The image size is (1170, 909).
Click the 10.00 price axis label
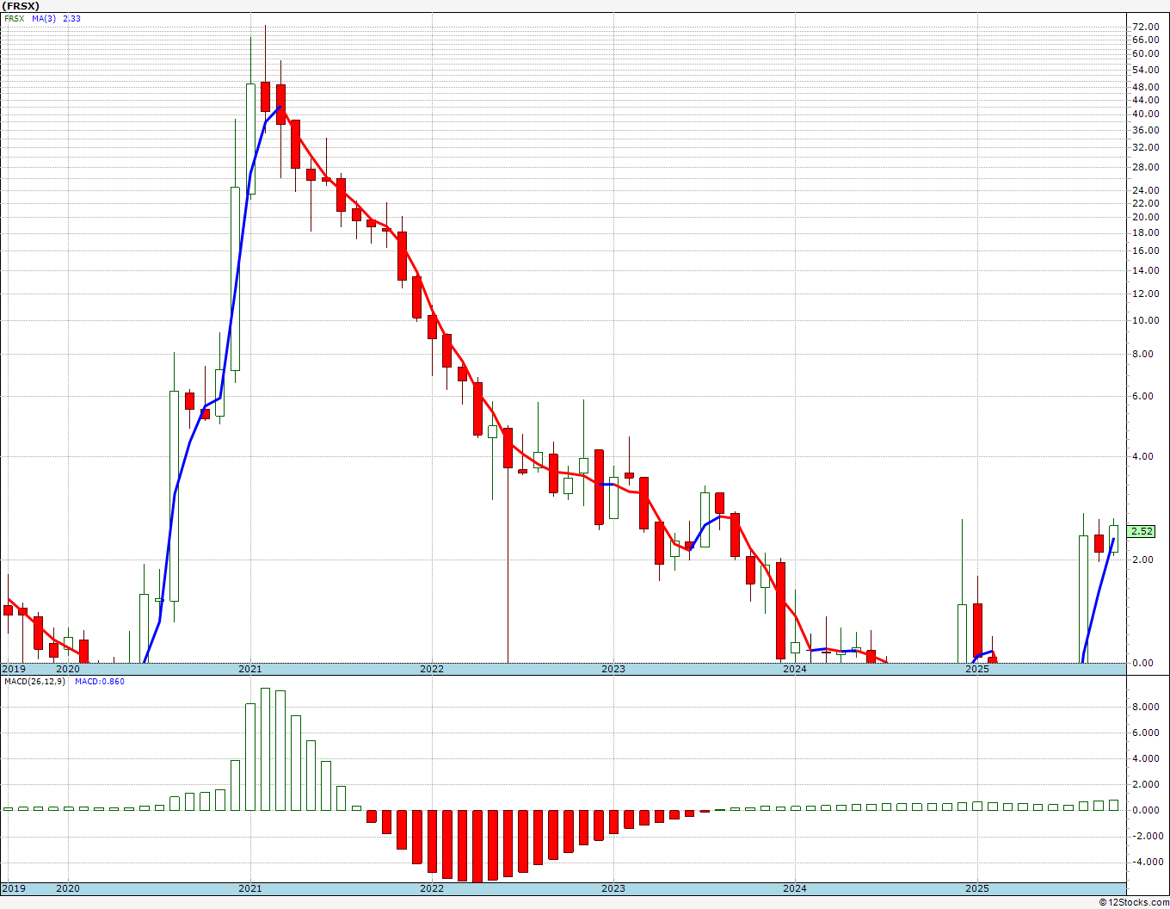pos(1145,320)
